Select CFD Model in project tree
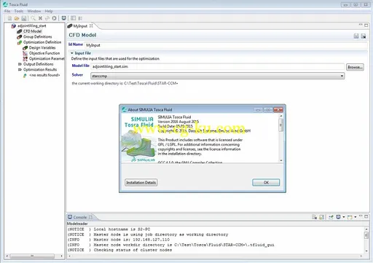 [32, 31]
